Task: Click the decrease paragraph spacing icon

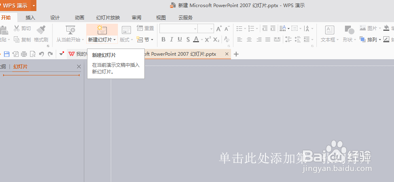Action: point(297,39)
